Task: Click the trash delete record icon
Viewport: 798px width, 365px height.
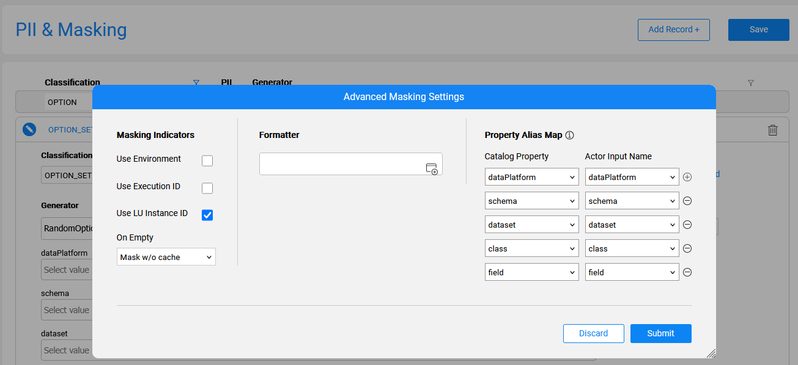Action: (x=773, y=130)
